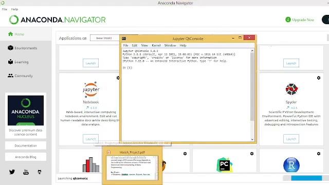
Task: Click Jupyter Notebook version 6.3.0 link
Action: (92, 108)
